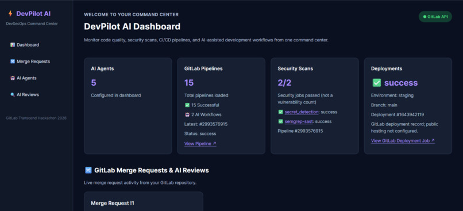463x211 pixels.
Task: Click 'GitLab Transcend Hackathon 2026' footer text
Action: [x=36, y=118]
